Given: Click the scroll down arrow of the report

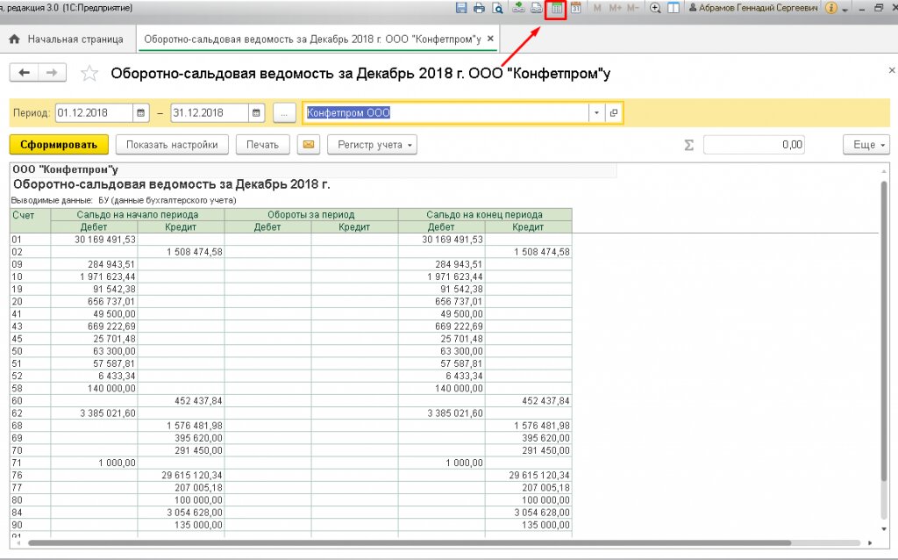Looking at the screenshot, I should (x=884, y=529).
